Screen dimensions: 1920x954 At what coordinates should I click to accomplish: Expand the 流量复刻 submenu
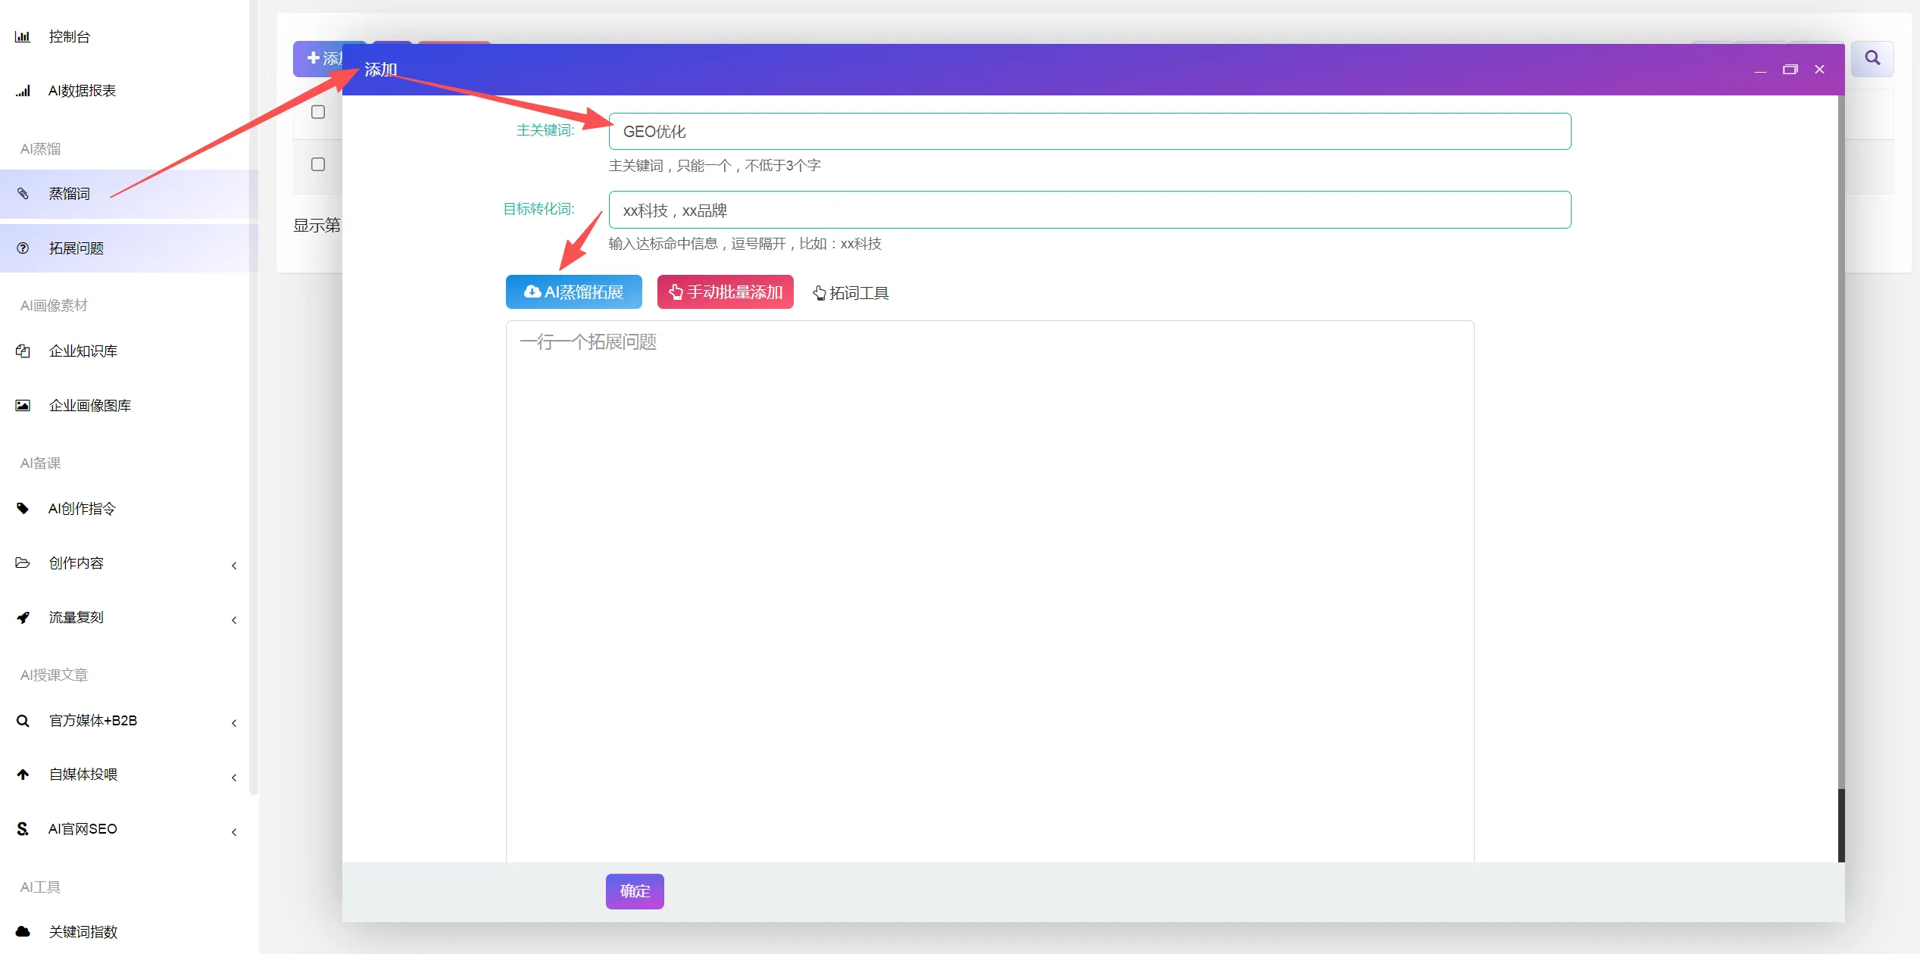point(234,620)
